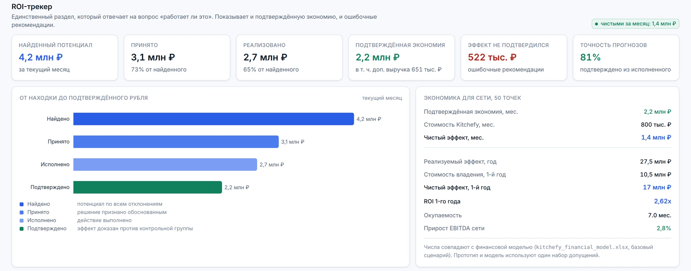691x271 pixels.
Task: Click the «текущий месяц» label in chart header
Action: [x=382, y=98]
